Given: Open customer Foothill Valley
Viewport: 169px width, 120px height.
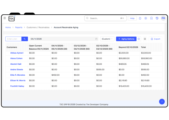Looking at the screenshot, I should pyautogui.click(x=17, y=86).
